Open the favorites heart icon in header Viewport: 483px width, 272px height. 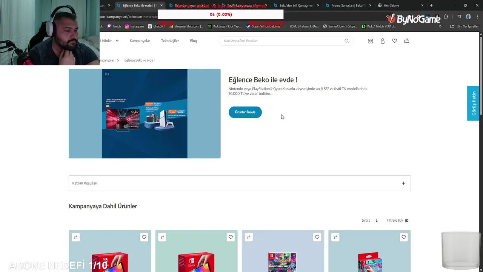[x=395, y=41]
